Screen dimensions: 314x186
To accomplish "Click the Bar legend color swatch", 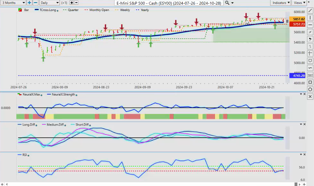I will 20,10.
